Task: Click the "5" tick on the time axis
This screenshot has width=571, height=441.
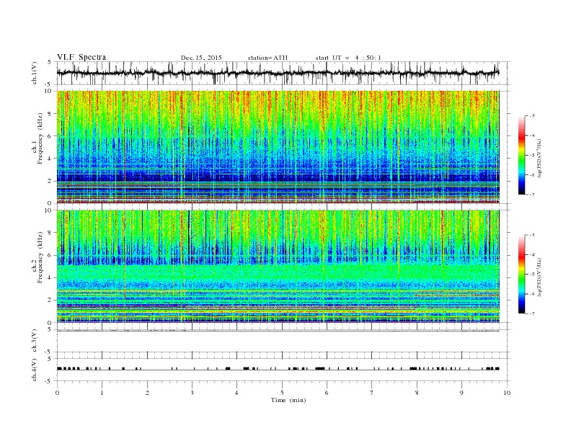Action: 282,393
